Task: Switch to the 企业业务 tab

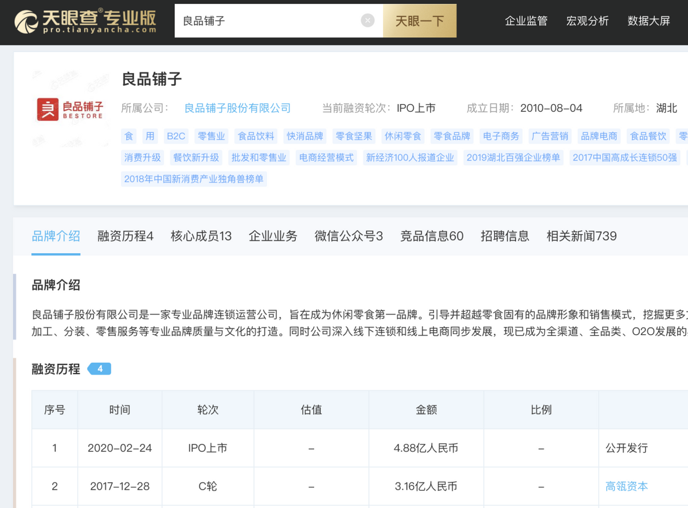Action: tap(273, 236)
